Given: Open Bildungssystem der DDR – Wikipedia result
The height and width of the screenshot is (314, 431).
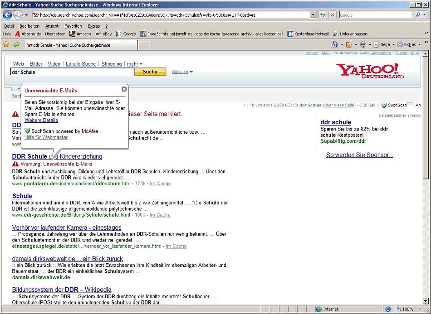Looking at the screenshot, I should (x=62, y=290).
